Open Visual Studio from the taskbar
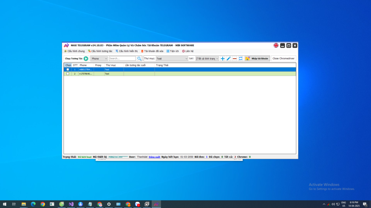371x208 pixels. tap(71, 204)
